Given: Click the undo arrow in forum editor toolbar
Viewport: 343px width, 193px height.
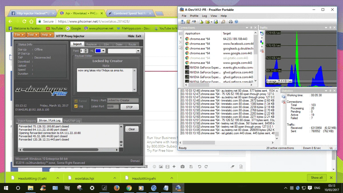Looking at the screenshot, I should coord(200,166).
